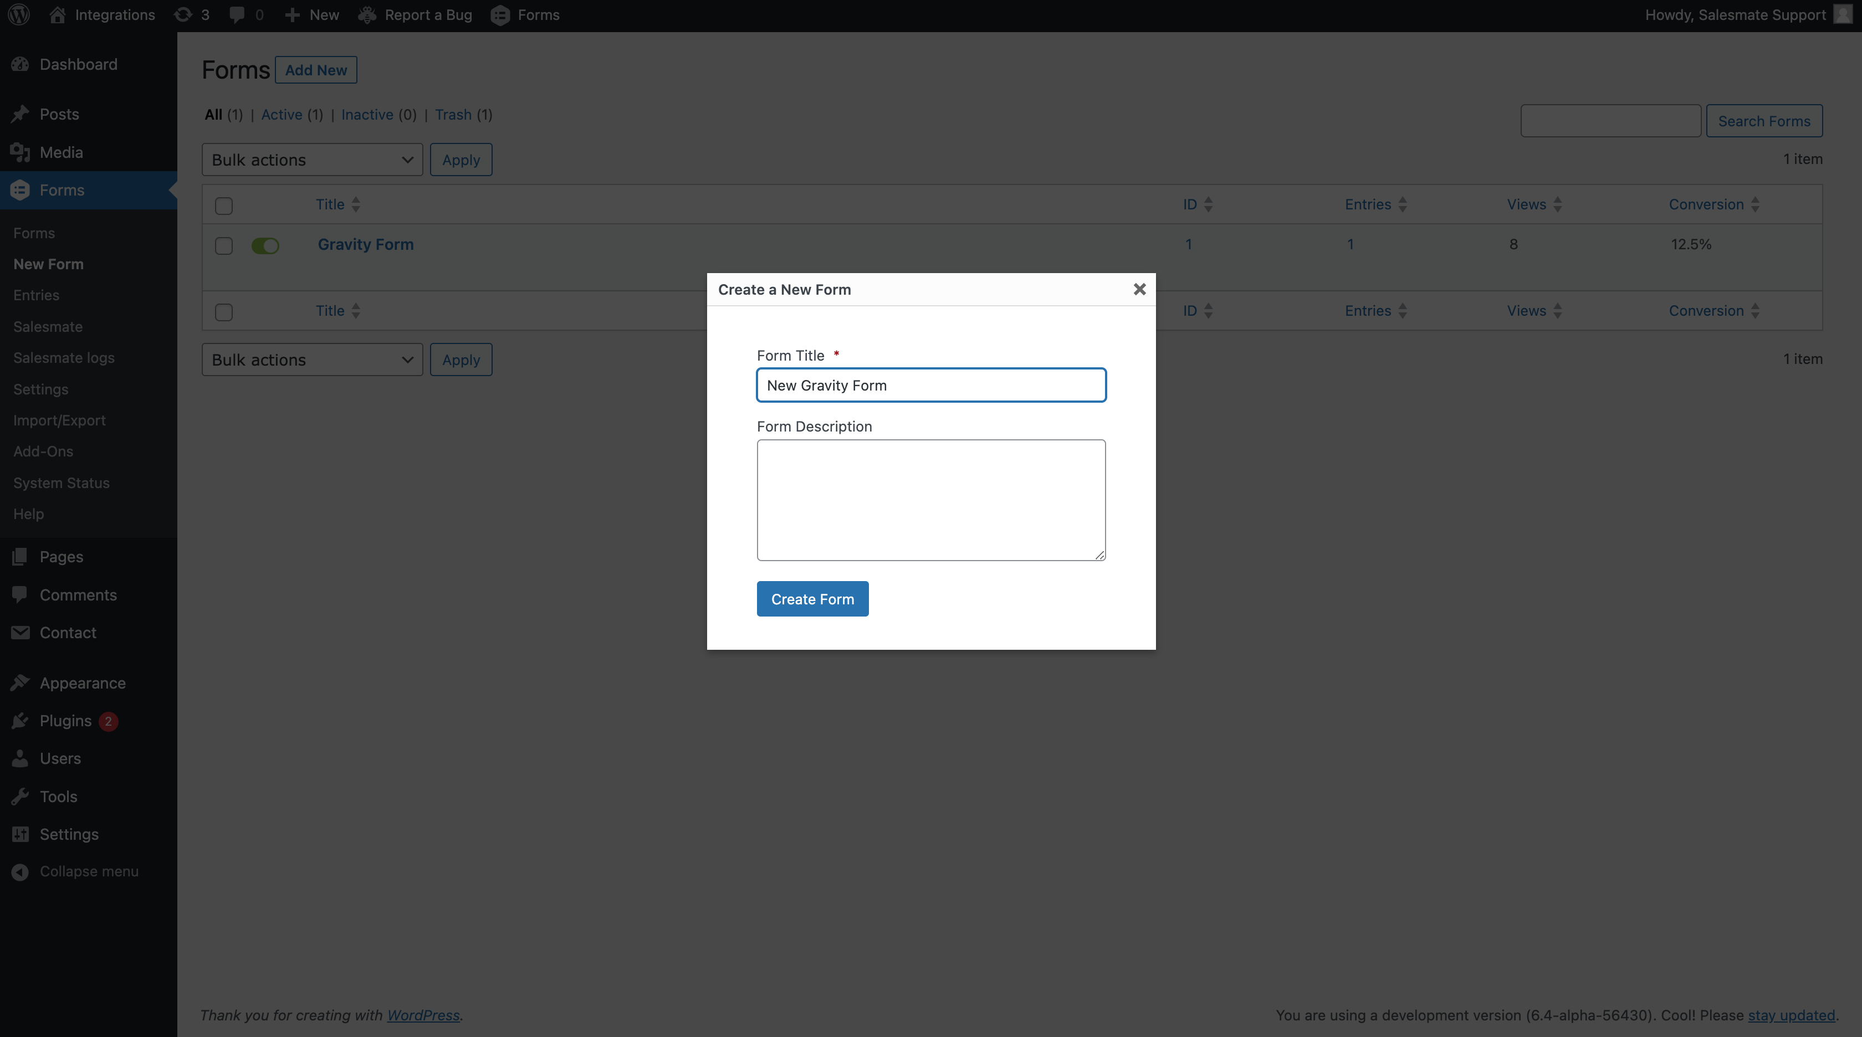Click the sidebar Settings sliders icon

21,834
